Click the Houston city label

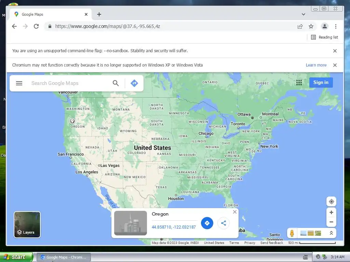176,199
